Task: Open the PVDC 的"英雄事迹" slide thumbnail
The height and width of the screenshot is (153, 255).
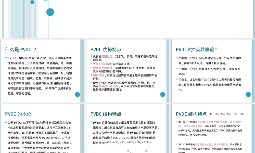Action: (x=212, y=71)
